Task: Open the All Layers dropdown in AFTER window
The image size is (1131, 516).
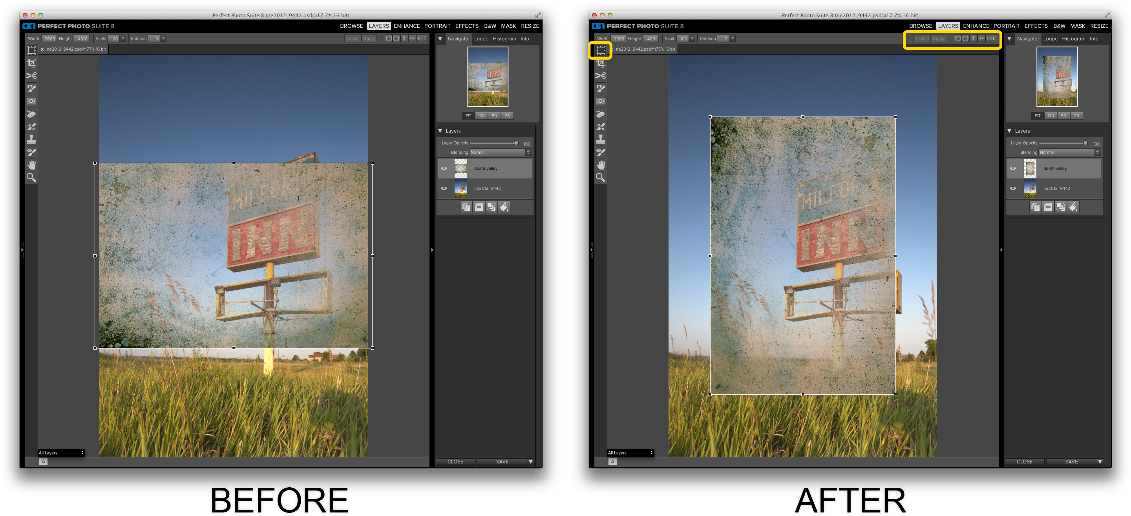Action: coord(630,453)
